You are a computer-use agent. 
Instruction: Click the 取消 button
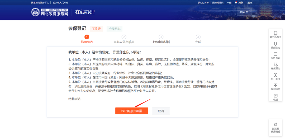pyautogui.click(x=161, y=111)
